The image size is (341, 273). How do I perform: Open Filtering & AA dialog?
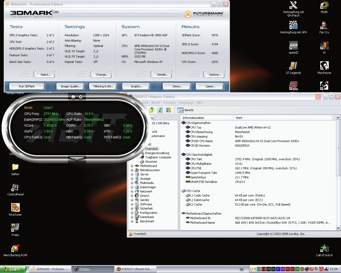pyautogui.click(x=103, y=86)
